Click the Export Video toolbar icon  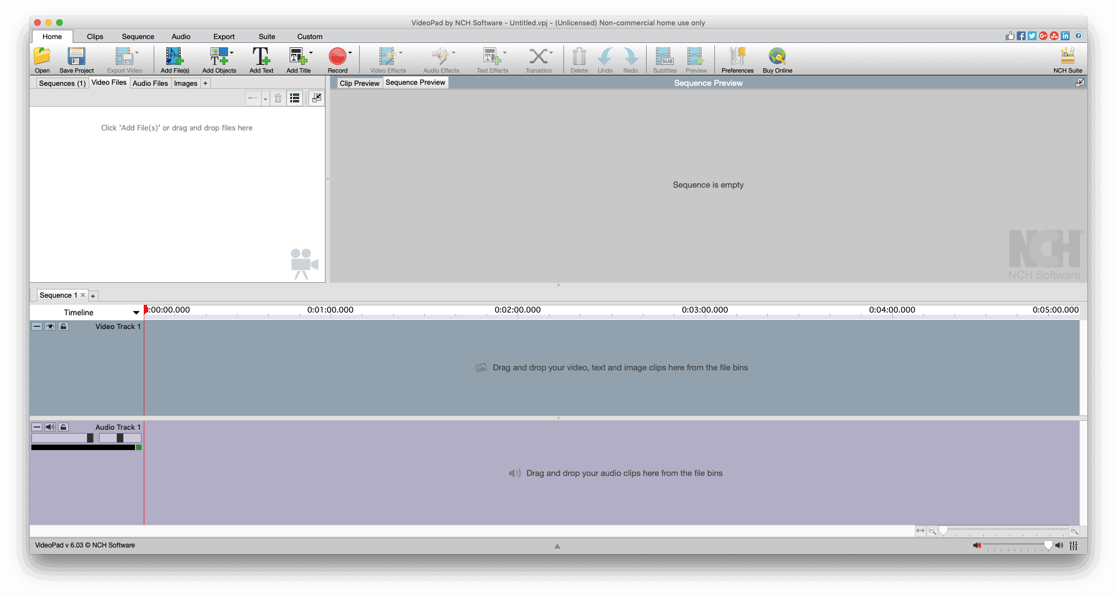[124, 59]
